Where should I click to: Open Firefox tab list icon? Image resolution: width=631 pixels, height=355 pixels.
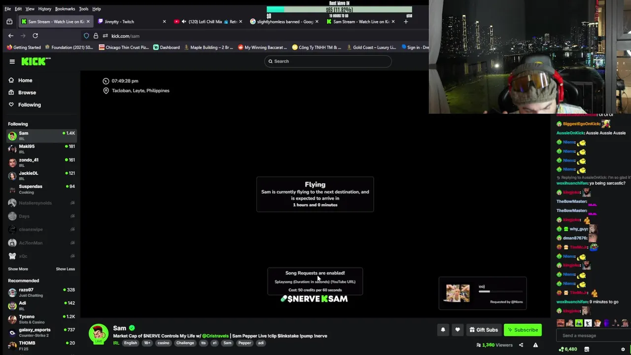pyautogui.click(x=9, y=22)
